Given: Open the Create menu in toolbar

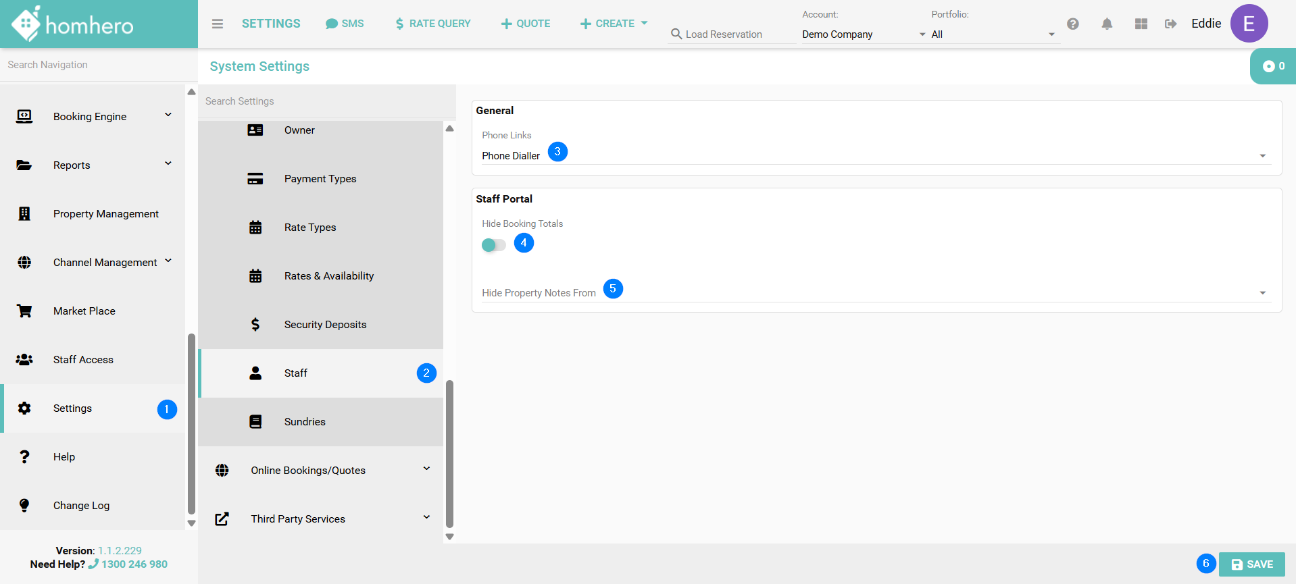Looking at the screenshot, I should pos(614,24).
